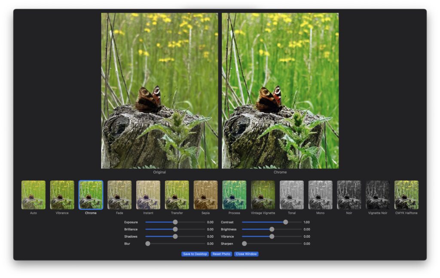This screenshot has height=278, width=440.
Task: Click the Sharpen value 0.00
Action: pos(307,244)
